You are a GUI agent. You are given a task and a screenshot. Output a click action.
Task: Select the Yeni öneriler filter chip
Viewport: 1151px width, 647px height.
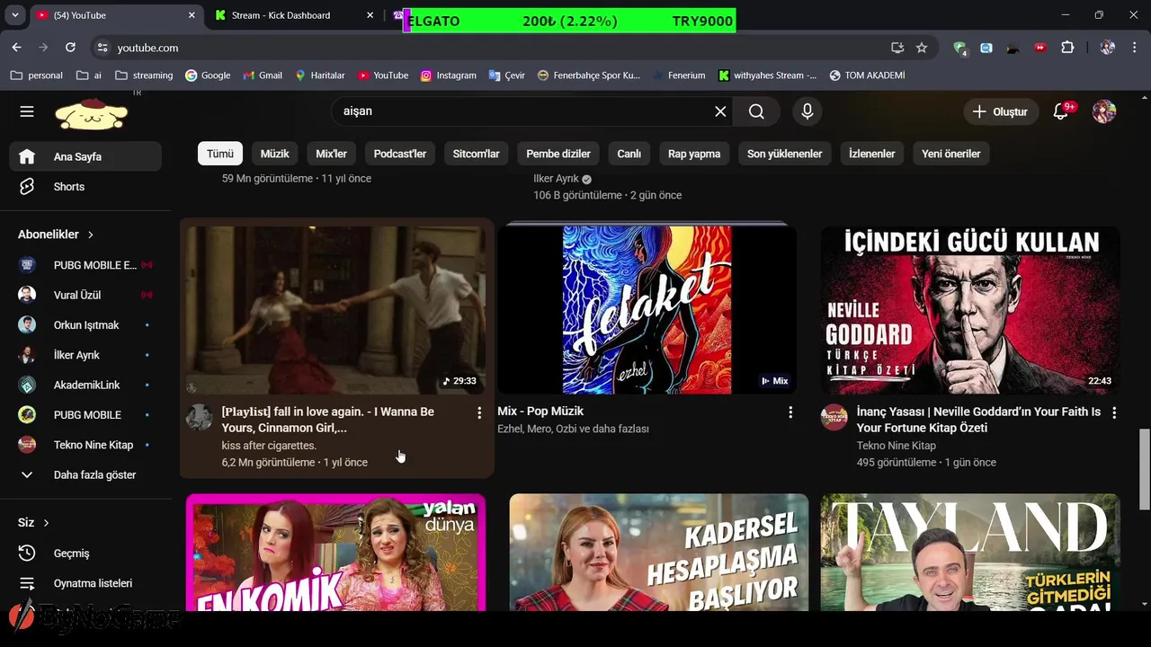coord(951,154)
